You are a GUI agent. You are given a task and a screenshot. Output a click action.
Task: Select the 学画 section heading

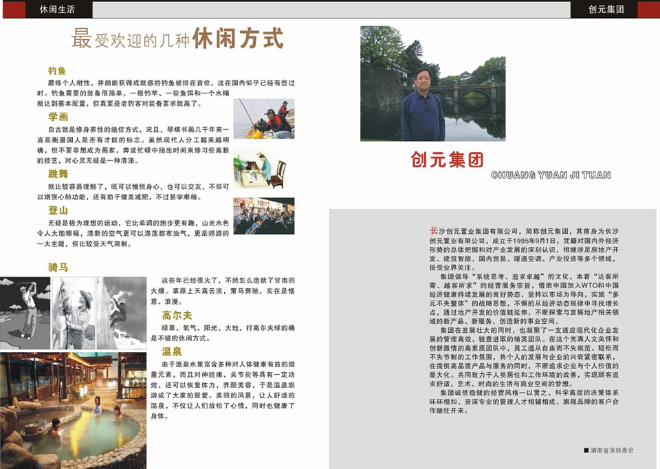pos(58,117)
